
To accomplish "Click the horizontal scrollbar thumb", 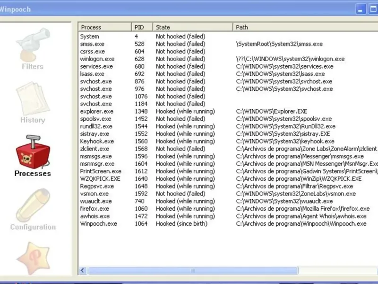I will click(193, 270).
